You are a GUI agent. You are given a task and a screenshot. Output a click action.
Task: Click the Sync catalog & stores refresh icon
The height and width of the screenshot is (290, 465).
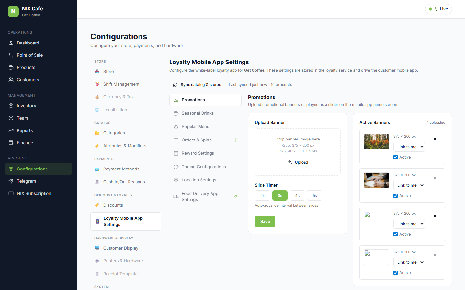point(175,85)
